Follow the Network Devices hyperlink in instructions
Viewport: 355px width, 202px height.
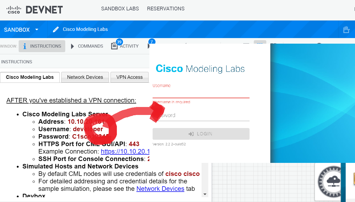(160, 189)
